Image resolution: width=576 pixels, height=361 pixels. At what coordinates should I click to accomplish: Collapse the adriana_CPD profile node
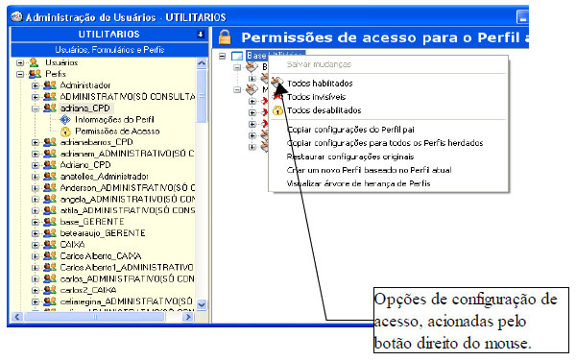pyautogui.click(x=36, y=108)
